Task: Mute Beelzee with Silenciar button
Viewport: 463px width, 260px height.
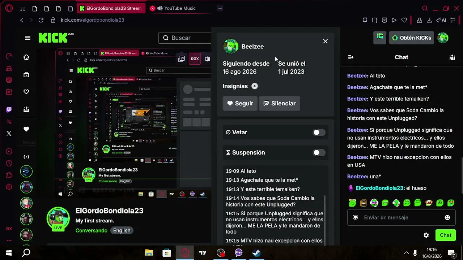Action: click(279, 104)
